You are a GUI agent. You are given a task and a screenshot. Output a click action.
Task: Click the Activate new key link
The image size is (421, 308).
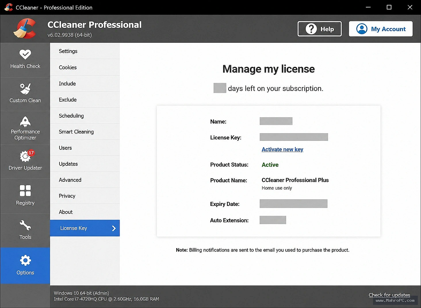pyautogui.click(x=282, y=149)
